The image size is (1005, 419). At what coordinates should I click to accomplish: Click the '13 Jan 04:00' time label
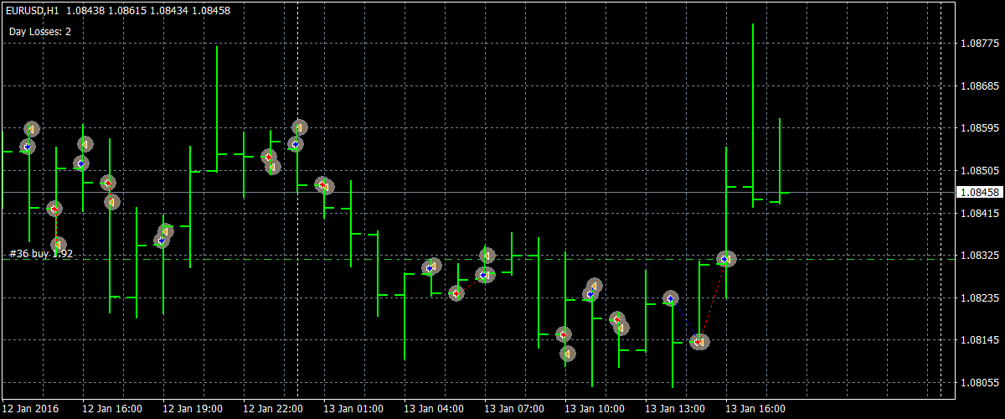pyautogui.click(x=433, y=409)
